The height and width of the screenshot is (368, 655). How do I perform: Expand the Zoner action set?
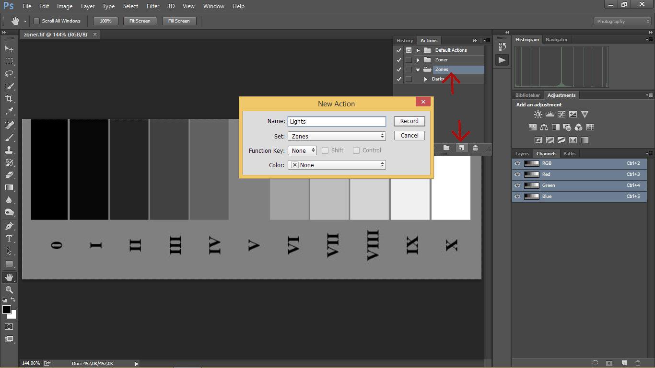[418, 60]
